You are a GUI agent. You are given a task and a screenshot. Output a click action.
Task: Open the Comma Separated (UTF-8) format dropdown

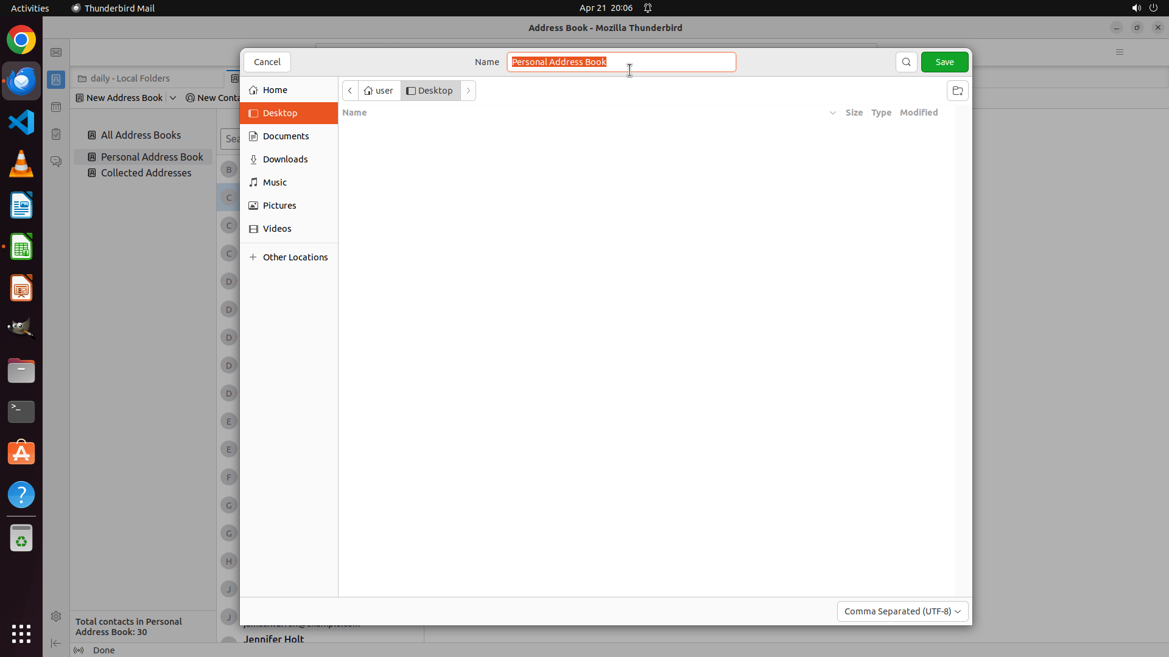[902, 611]
